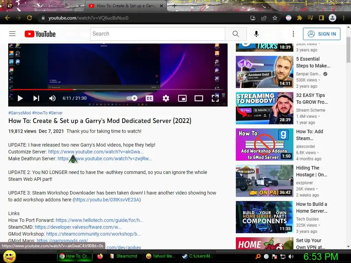Open the GMod Workshop steamcommunity link
Screen dimensions: 351x263
pyautogui.click(x=94, y=234)
